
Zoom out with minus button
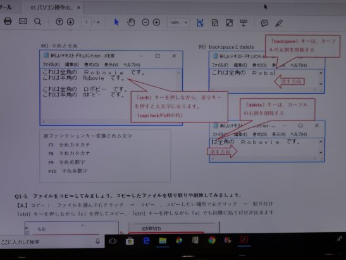[x=145, y=22]
